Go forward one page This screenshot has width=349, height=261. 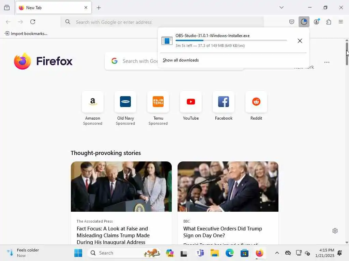tap(20, 22)
